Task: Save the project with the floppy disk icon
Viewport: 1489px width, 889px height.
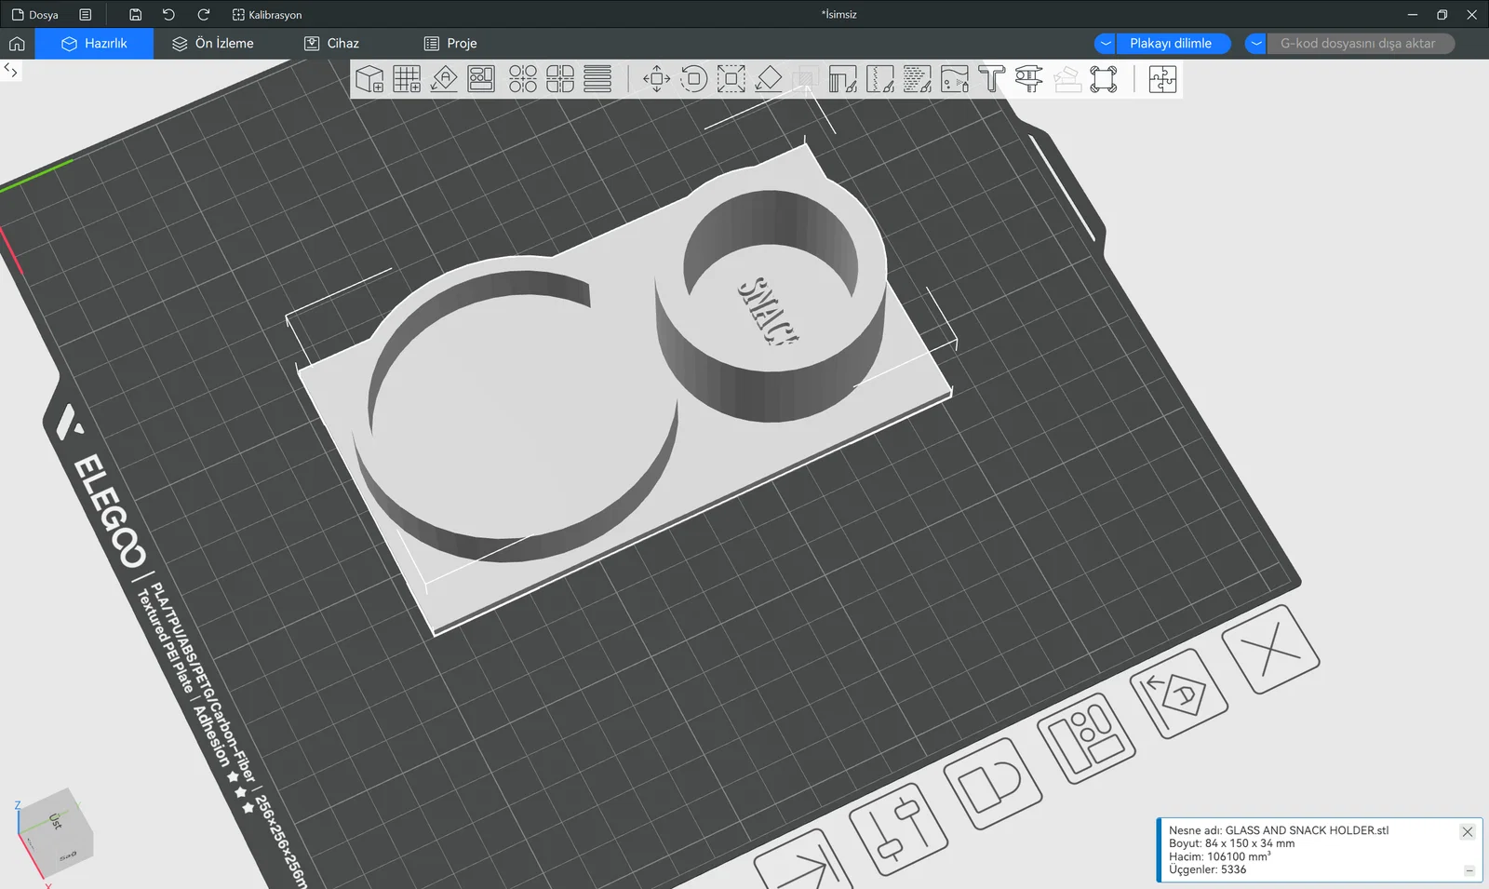Action: pos(136,15)
